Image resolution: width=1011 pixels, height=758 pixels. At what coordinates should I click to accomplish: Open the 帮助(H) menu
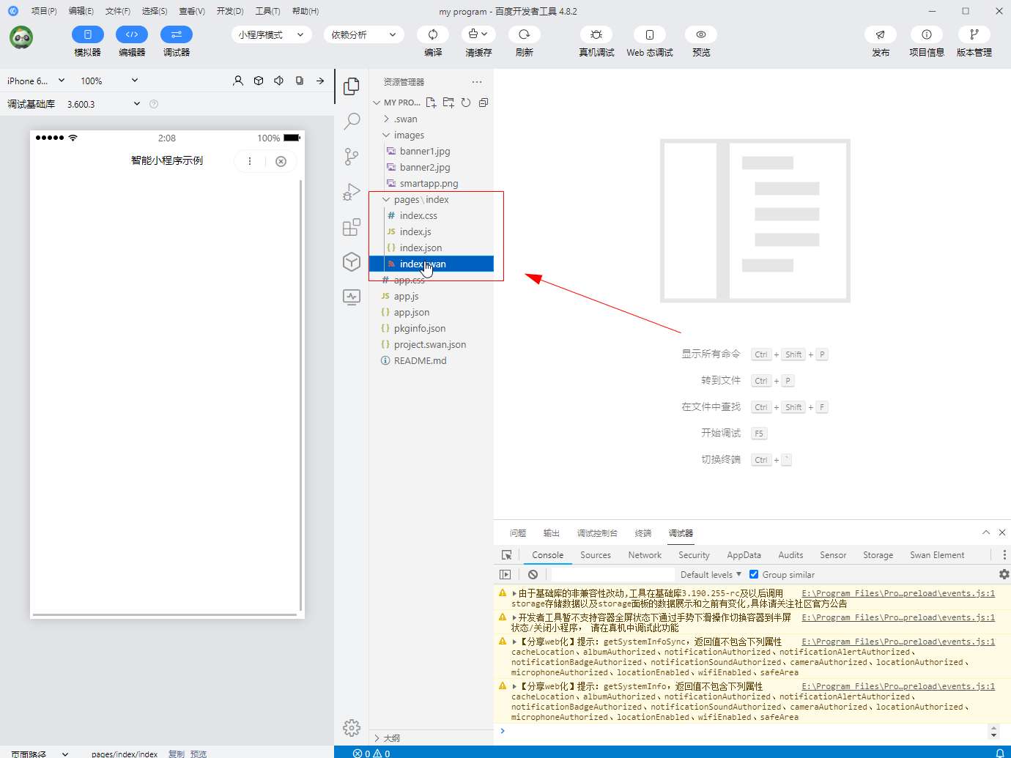click(x=305, y=11)
